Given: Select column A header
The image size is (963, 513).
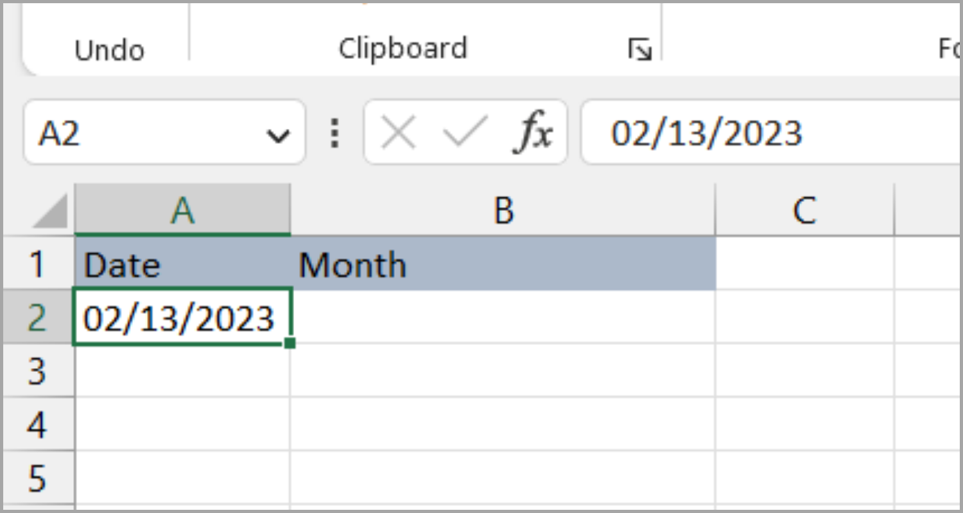Looking at the screenshot, I should pyautogui.click(x=182, y=210).
